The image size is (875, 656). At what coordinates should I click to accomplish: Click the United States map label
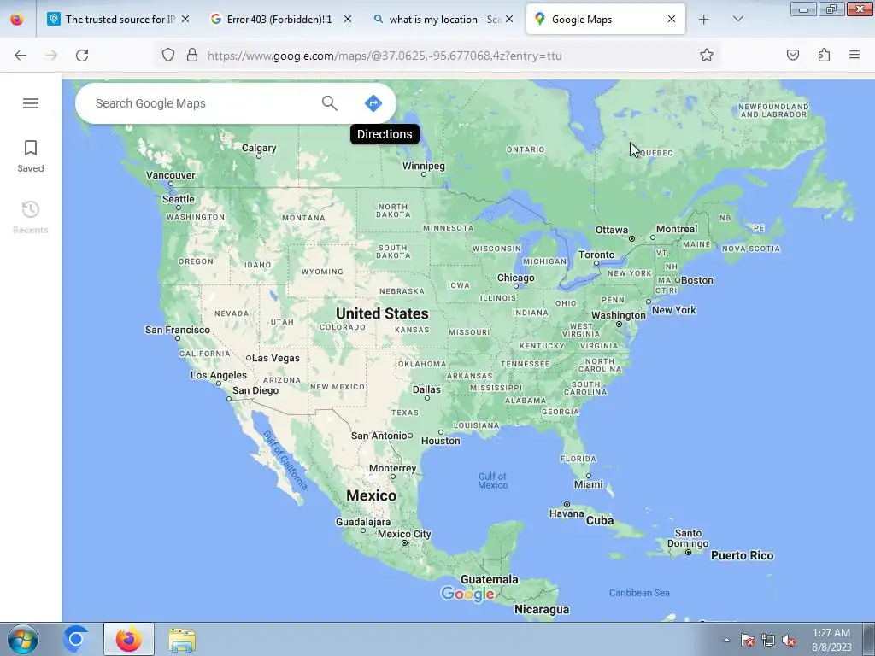[x=382, y=313]
